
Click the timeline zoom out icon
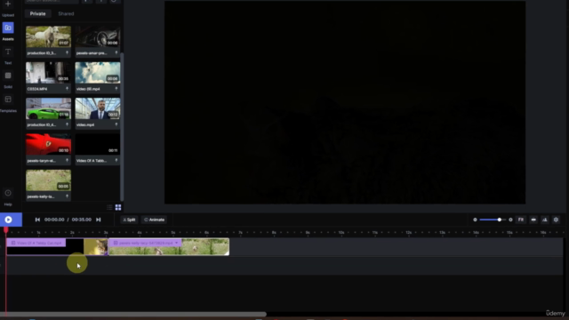475,220
